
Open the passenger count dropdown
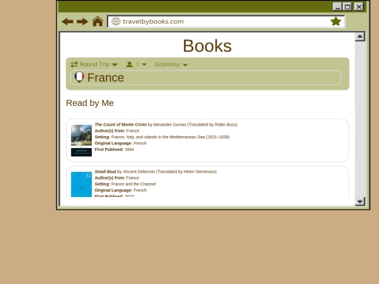[x=137, y=65]
